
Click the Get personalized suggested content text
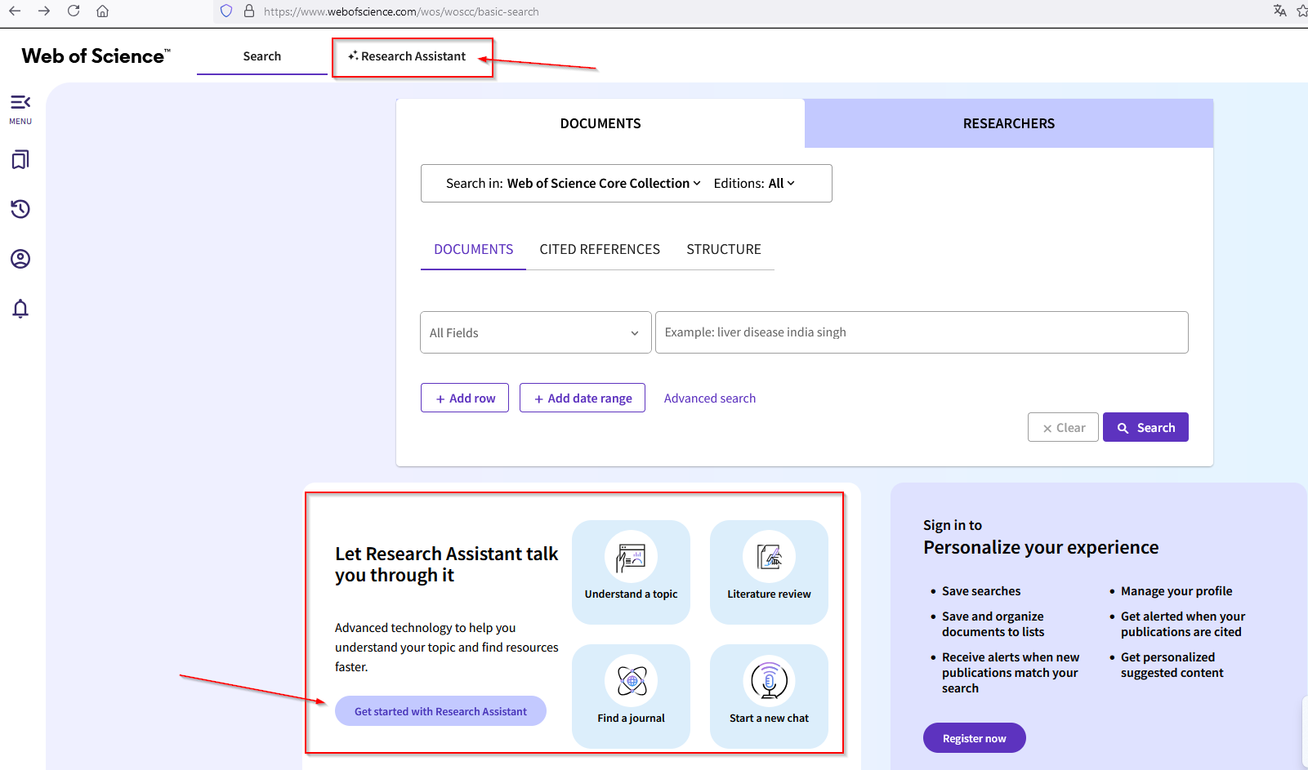coord(1172,665)
